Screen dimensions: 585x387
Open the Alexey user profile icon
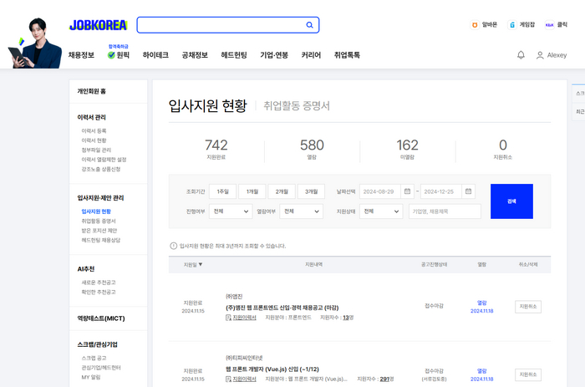(x=539, y=55)
